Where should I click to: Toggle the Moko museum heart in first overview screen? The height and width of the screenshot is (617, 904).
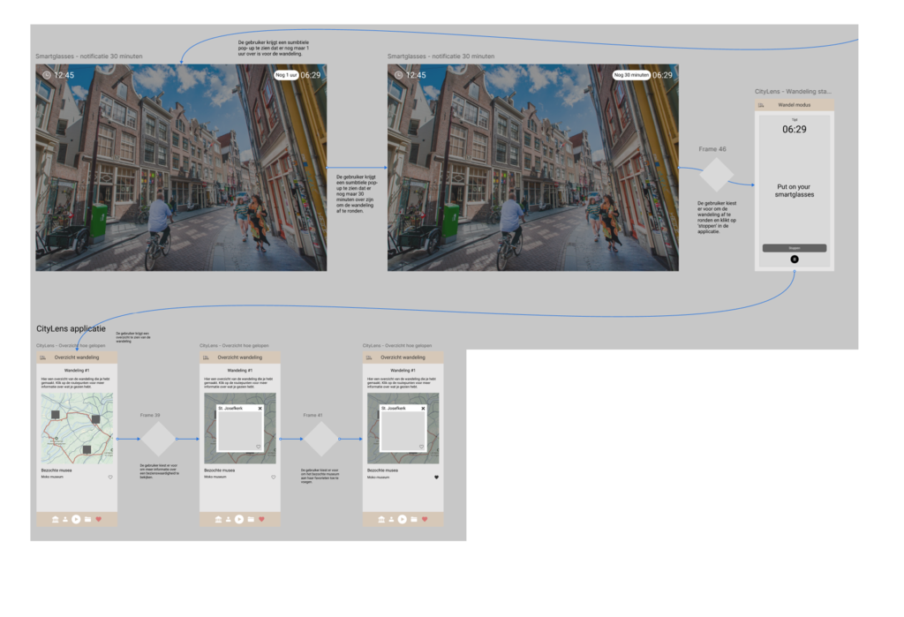tap(110, 478)
